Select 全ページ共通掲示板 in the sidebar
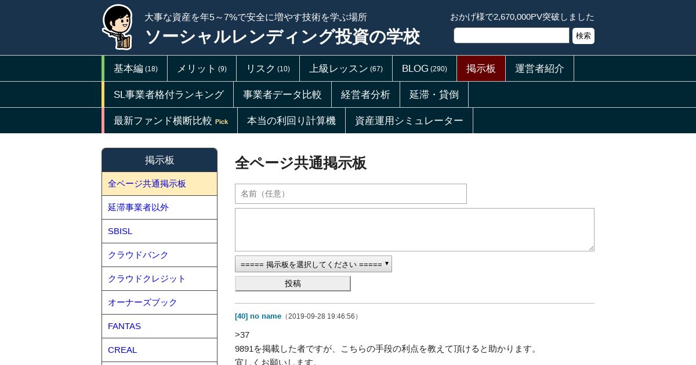The image size is (696, 365). (159, 184)
